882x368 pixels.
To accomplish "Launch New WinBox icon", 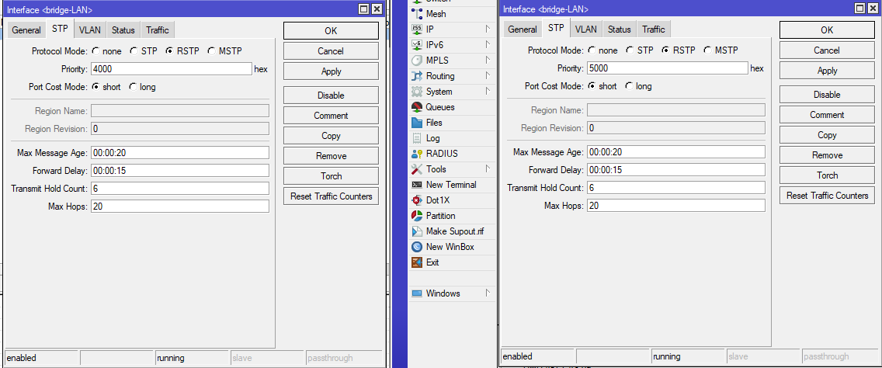I will [x=417, y=246].
